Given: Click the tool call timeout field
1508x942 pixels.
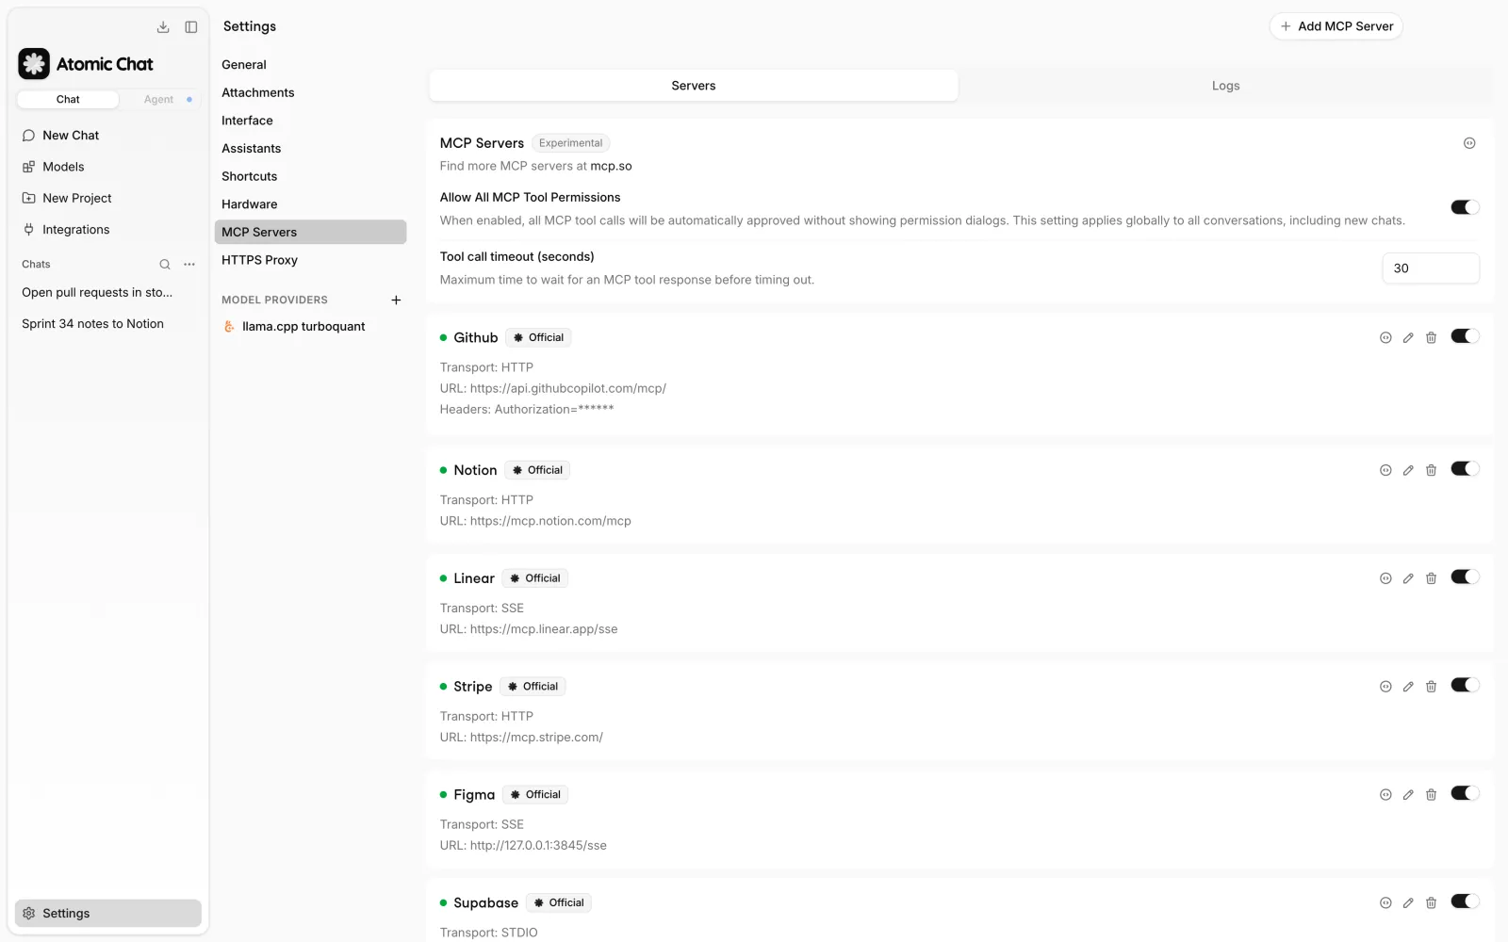Looking at the screenshot, I should click(1431, 268).
